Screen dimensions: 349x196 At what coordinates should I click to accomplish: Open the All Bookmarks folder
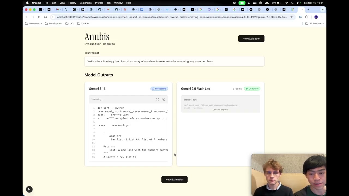point(314,23)
